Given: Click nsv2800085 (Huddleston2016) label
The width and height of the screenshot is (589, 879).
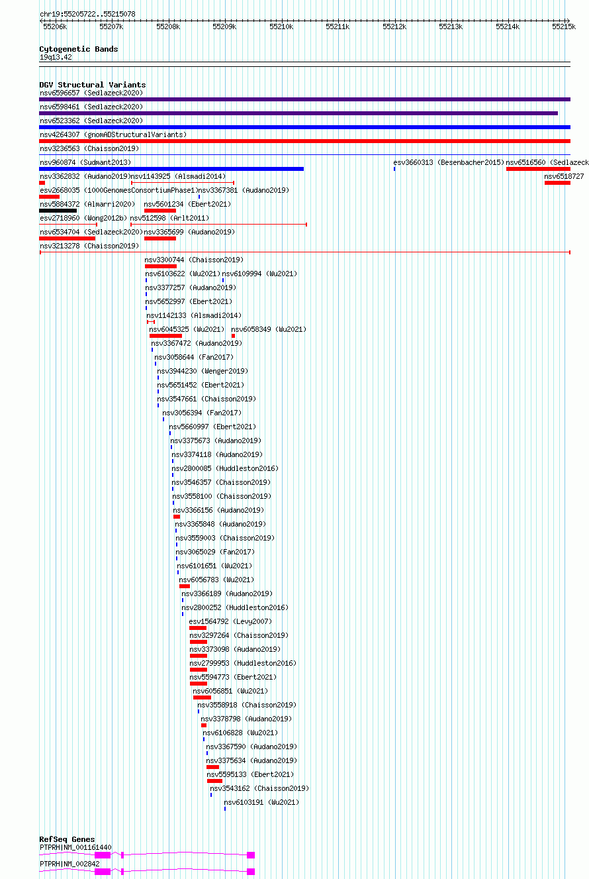Looking at the screenshot, I should [225, 468].
